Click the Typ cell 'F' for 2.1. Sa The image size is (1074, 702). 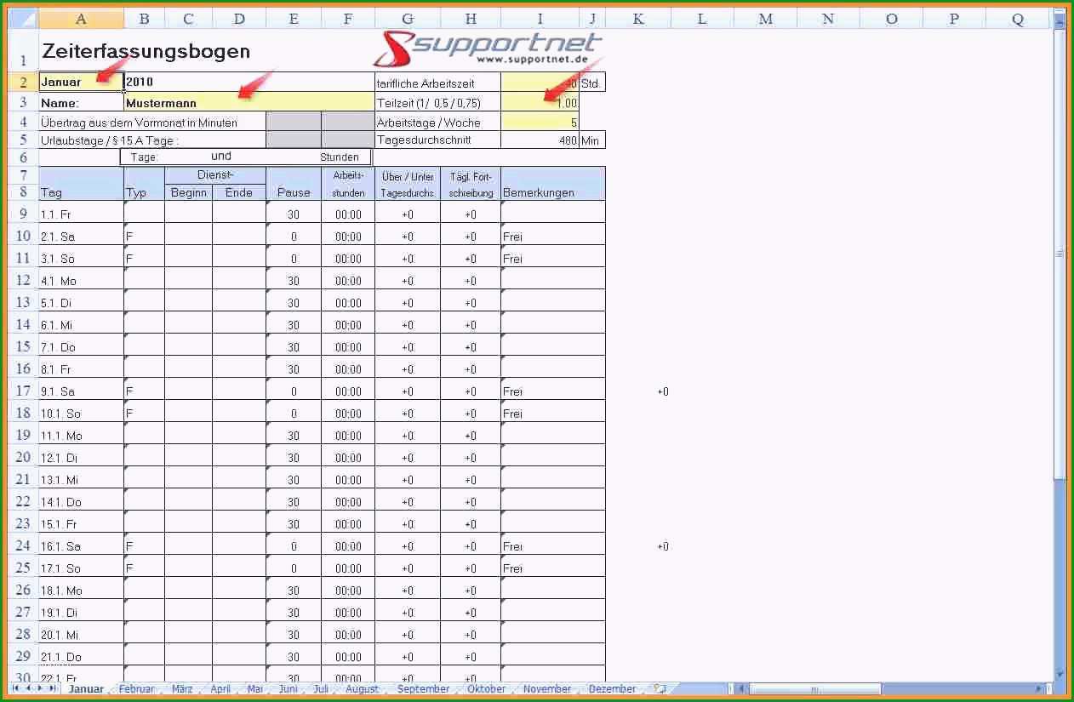(144, 236)
